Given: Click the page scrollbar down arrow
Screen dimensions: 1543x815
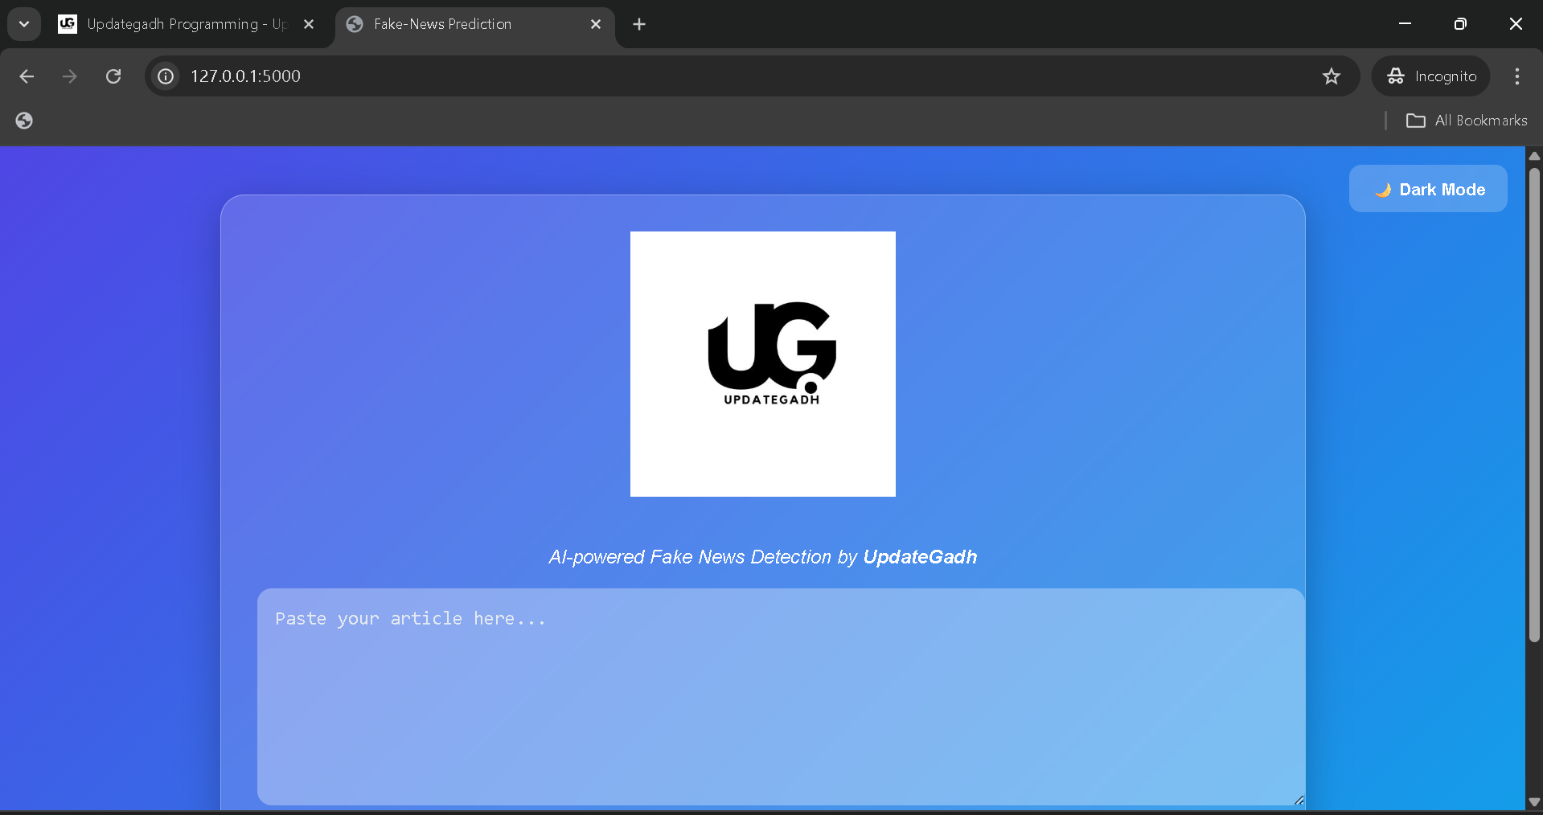Looking at the screenshot, I should point(1534,801).
